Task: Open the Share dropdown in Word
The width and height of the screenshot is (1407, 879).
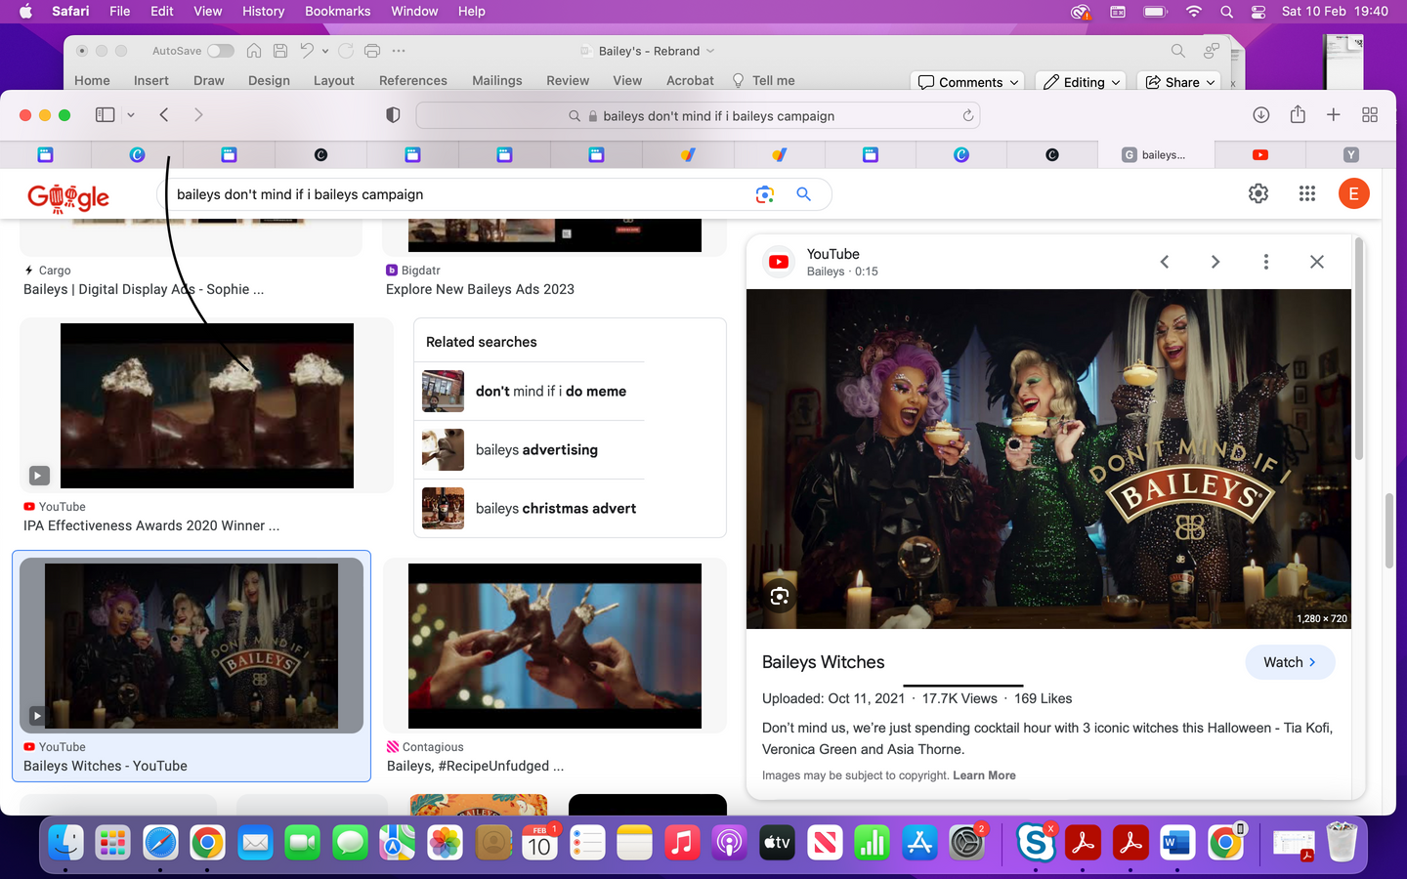Action: pyautogui.click(x=1179, y=82)
